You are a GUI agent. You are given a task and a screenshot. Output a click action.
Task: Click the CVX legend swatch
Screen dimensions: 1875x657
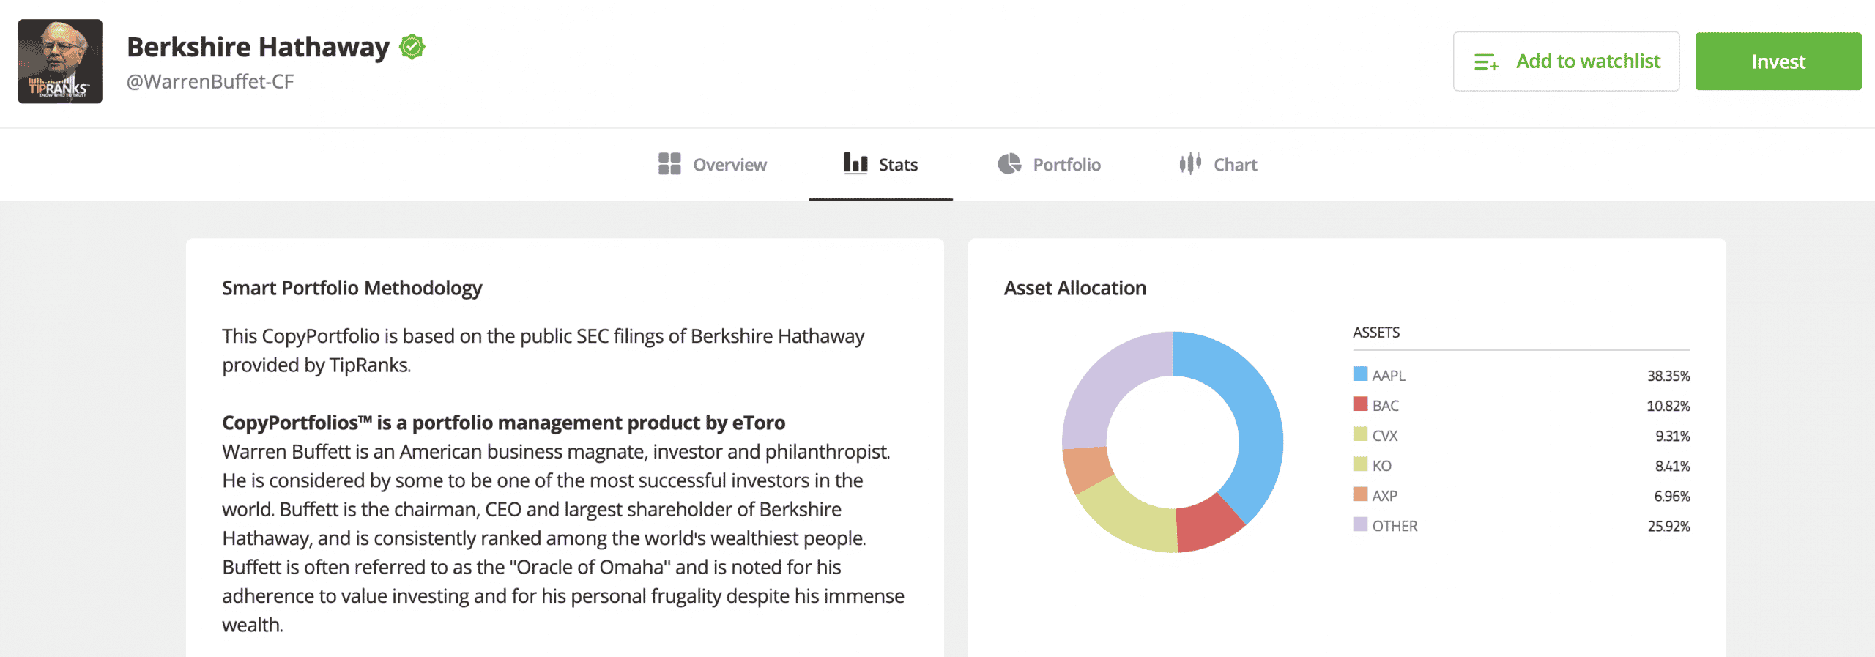click(1360, 434)
